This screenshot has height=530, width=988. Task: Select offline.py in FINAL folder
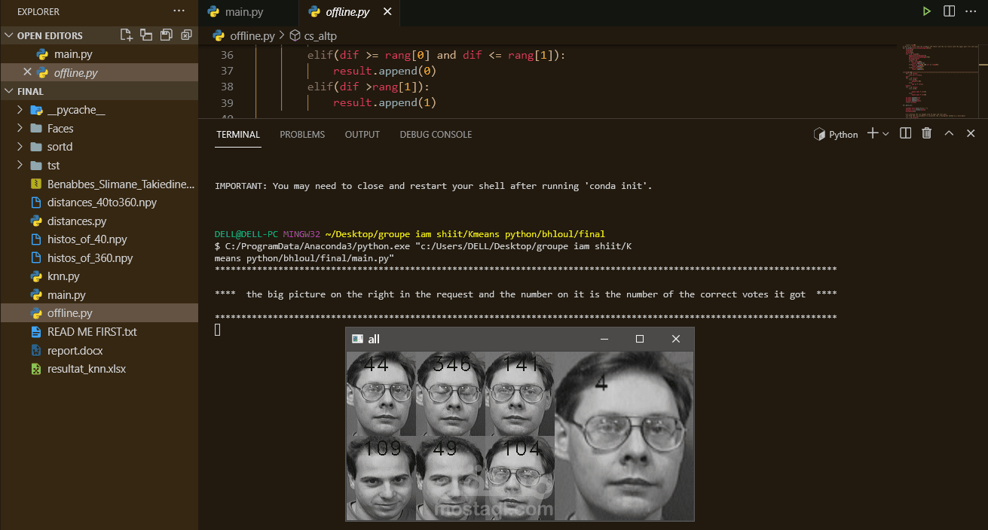point(99,313)
